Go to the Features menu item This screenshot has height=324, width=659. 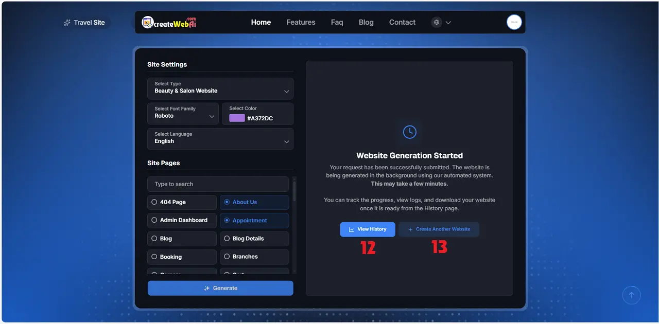point(301,22)
